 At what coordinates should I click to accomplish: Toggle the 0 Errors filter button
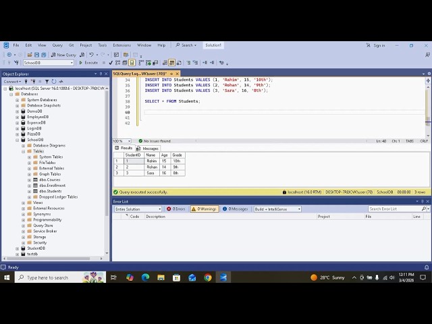[x=176, y=209]
